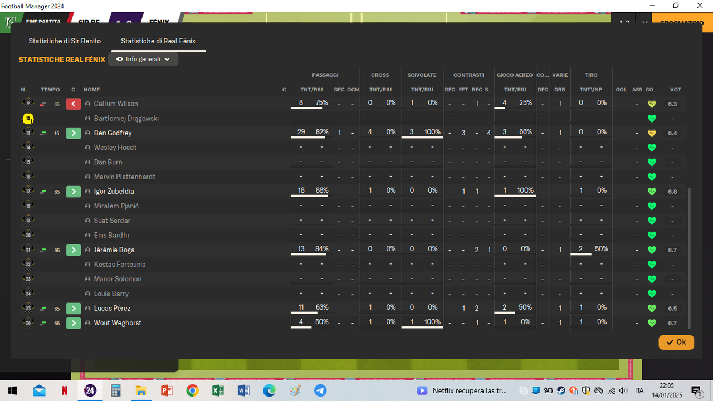Click the Netflix notification in taskbar

pyautogui.click(x=462, y=390)
